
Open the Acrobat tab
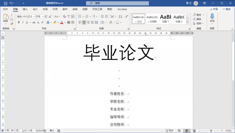[x=122, y=9]
